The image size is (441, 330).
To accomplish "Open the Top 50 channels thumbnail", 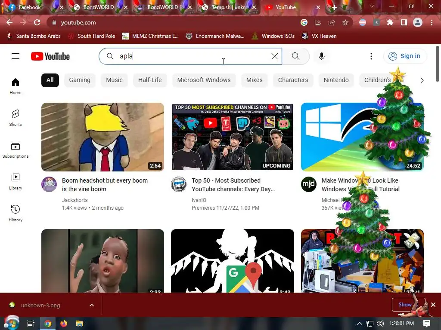I will pos(233,137).
